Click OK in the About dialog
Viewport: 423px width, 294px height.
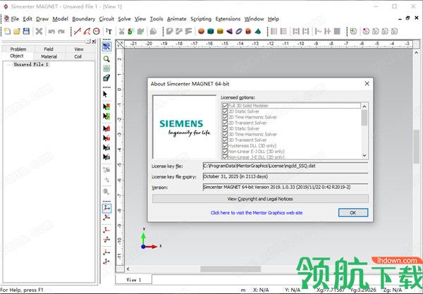(353, 212)
